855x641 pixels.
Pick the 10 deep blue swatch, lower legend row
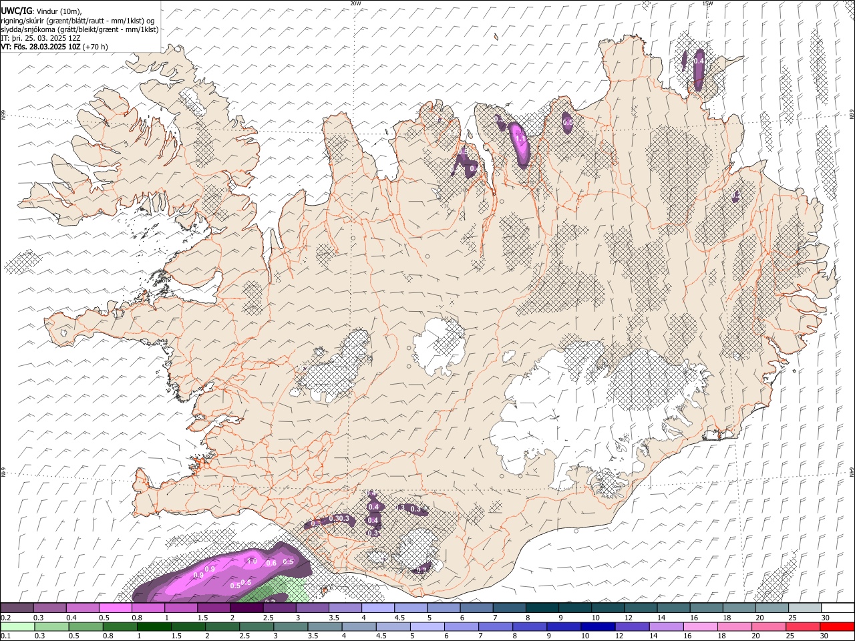pos(598,626)
